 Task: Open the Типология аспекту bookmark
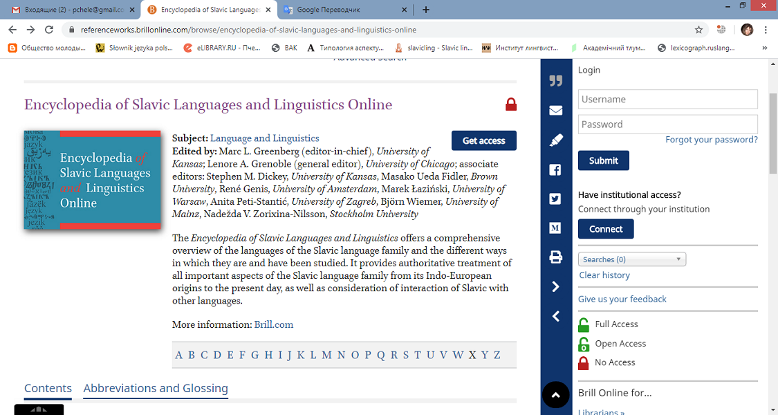346,48
